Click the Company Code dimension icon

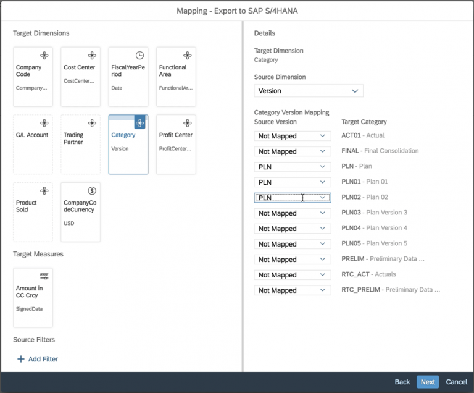coord(44,56)
